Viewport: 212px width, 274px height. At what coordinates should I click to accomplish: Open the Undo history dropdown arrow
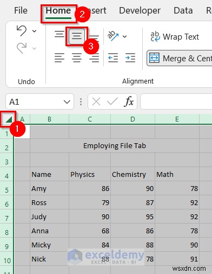[34, 31]
